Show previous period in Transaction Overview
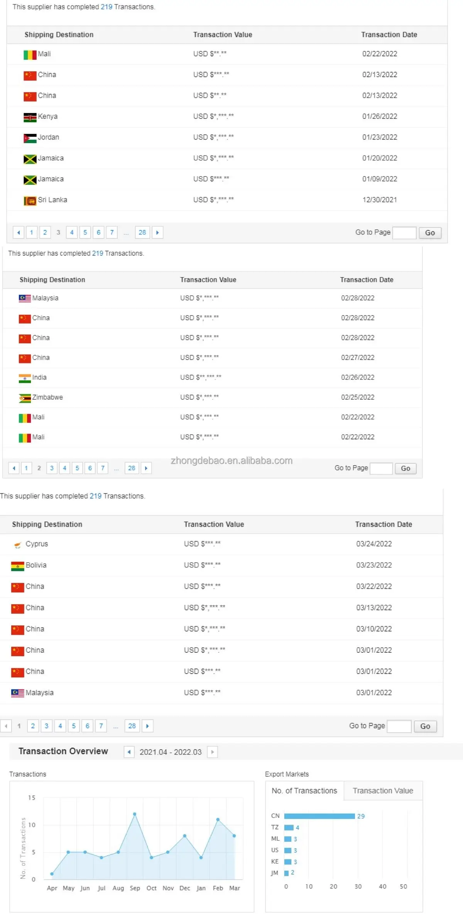463x922 pixels. click(129, 751)
